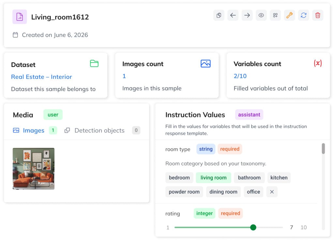Select the office room type option
Screen dimensions: 334x240
[x=253, y=192]
